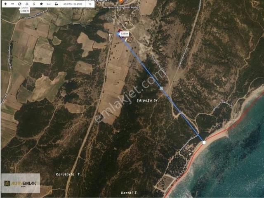The width and height of the screenshot is (264, 198).
Task: Click the refresh map icon
Action: coord(19,4)
